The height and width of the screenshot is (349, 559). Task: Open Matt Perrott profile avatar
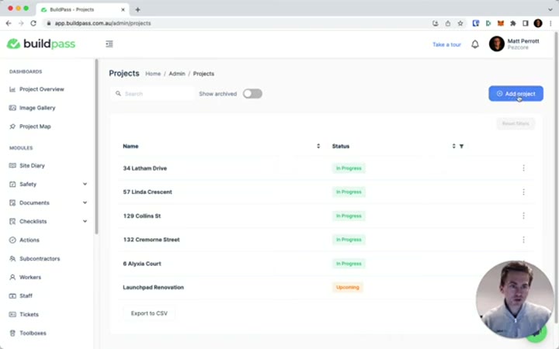(x=496, y=43)
